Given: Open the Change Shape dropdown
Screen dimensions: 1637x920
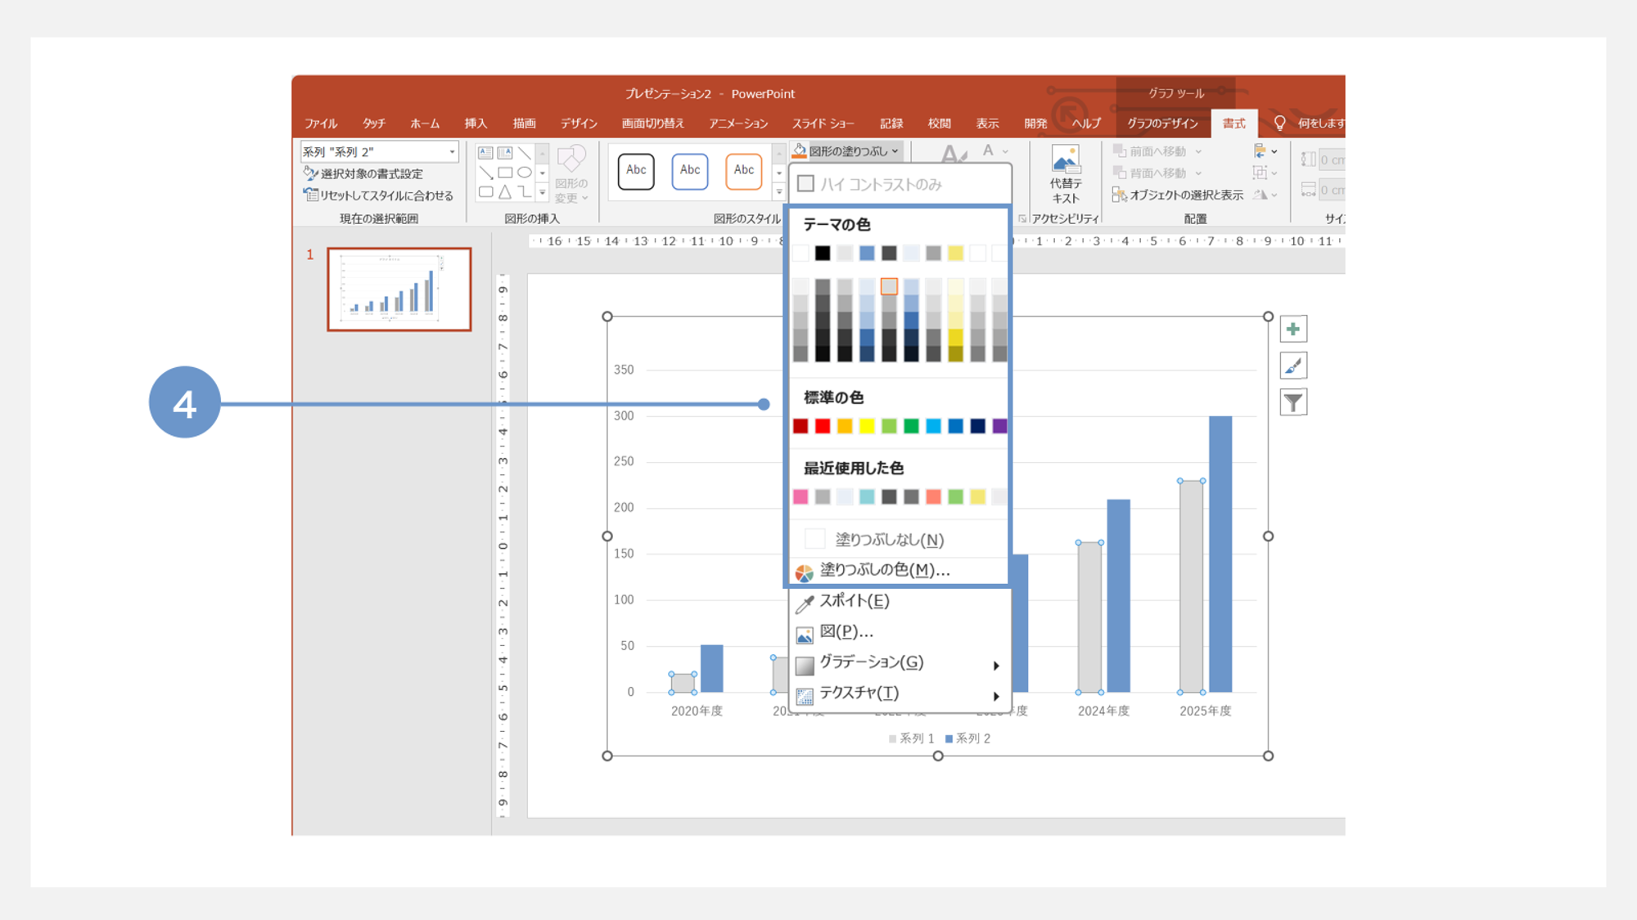Looking at the screenshot, I should click(x=571, y=174).
